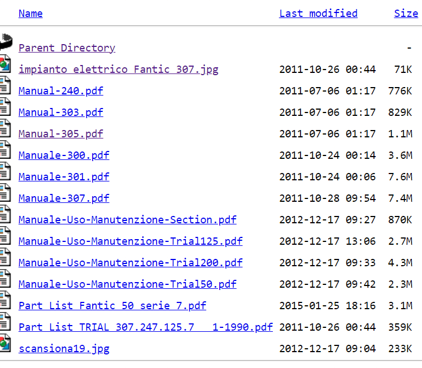Open Manuale-Uso-Manutenzione-Trial200.pdf
Screen dimensions: 422x368
coord(130,263)
